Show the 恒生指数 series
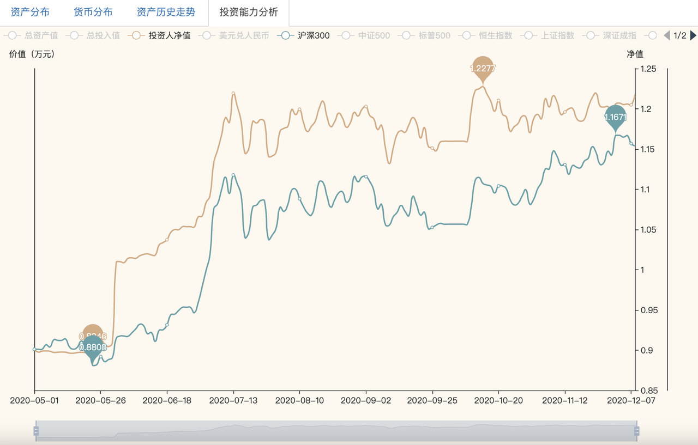The width and height of the screenshot is (698, 445). coord(495,36)
